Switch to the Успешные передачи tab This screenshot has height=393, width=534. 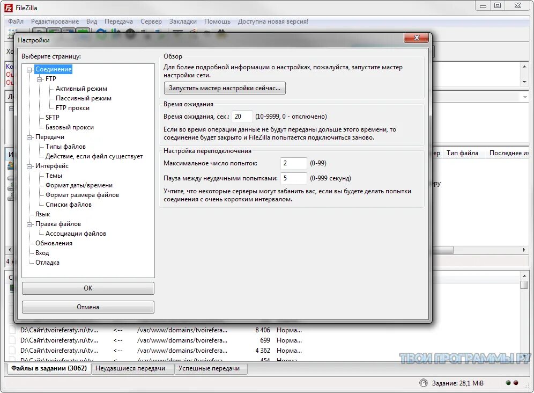pos(211,369)
